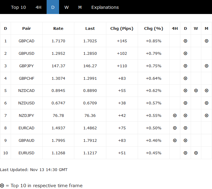The height and width of the screenshot is (189, 212).
Task: Click NZDJPY 4H top 10 indicator icon
Action: (x=175, y=115)
